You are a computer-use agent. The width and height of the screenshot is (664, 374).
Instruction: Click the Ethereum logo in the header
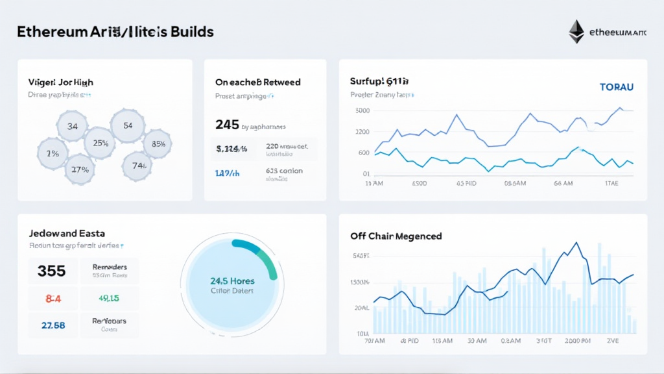point(576,31)
